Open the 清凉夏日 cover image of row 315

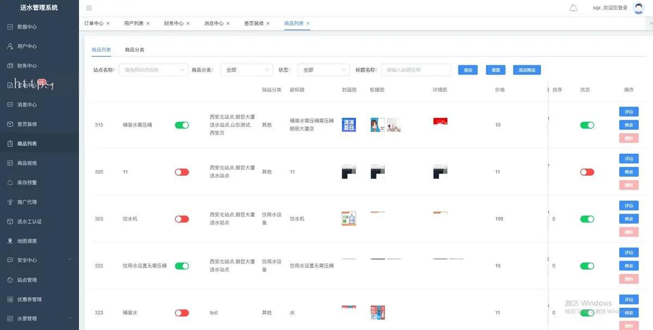(x=349, y=125)
